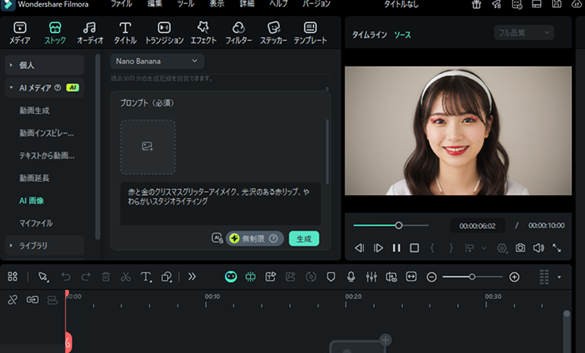This screenshot has height=353, width=585.
Task: Click the voiceover microphone icon
Action: 351,277
